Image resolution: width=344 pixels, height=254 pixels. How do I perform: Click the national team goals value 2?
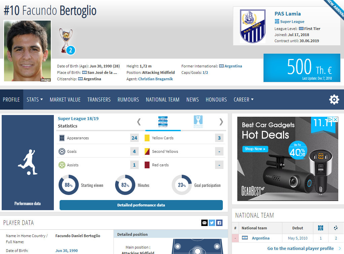coord(336,238)
